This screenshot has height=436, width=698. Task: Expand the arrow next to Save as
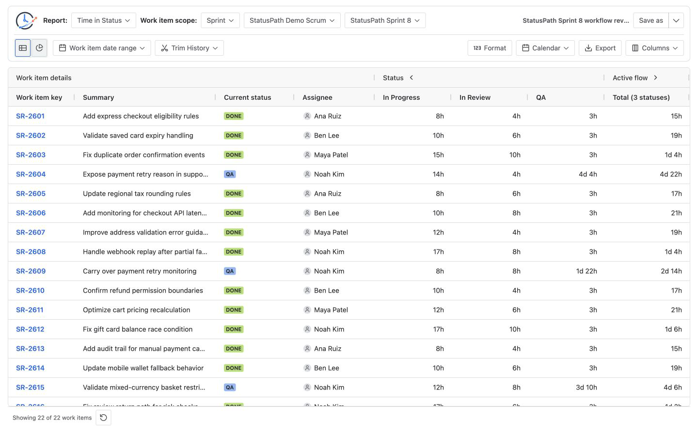[676, 20]
